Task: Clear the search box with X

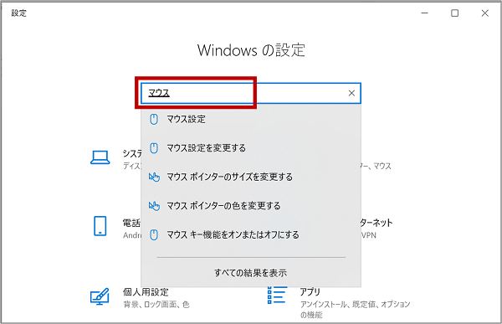Action: coord(351,93)
